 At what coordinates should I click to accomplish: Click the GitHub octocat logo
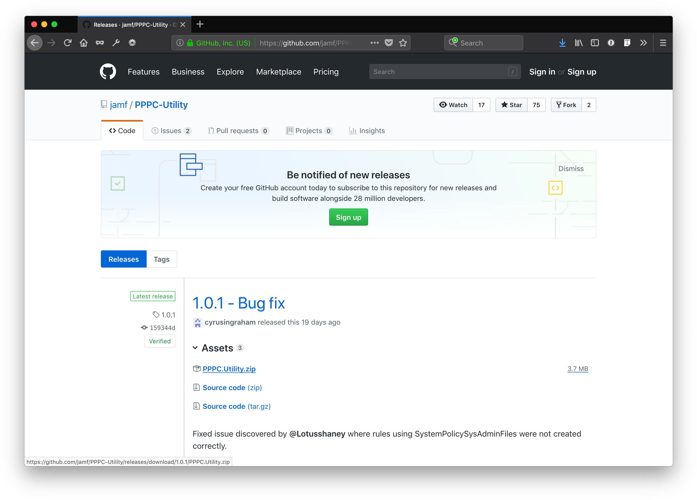[x=108, y=72]
